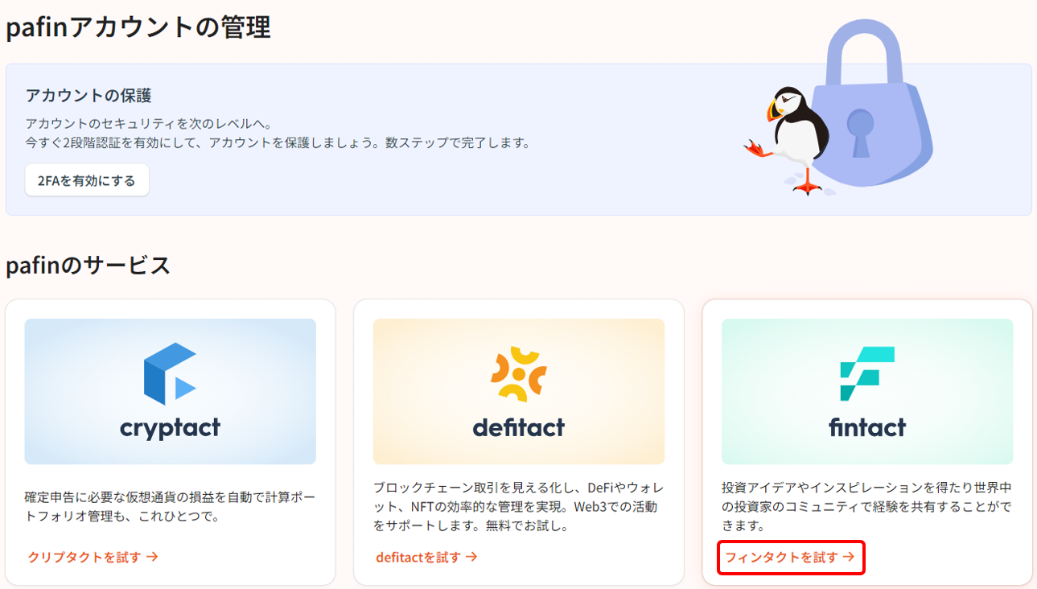Click the pafinのサービス heading
1037x589 pixels.
(88, 265)
